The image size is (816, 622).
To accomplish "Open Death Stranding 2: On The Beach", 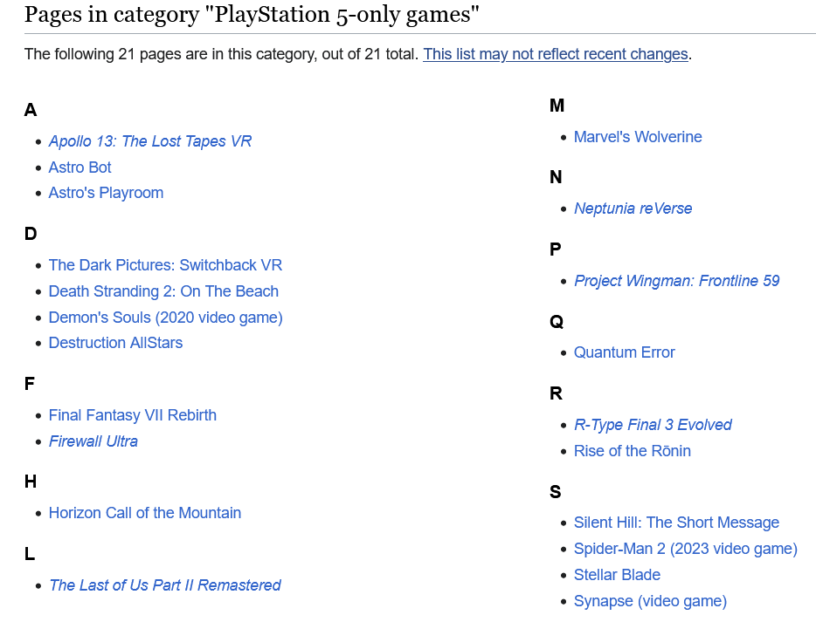I will [x=163, y=291].
